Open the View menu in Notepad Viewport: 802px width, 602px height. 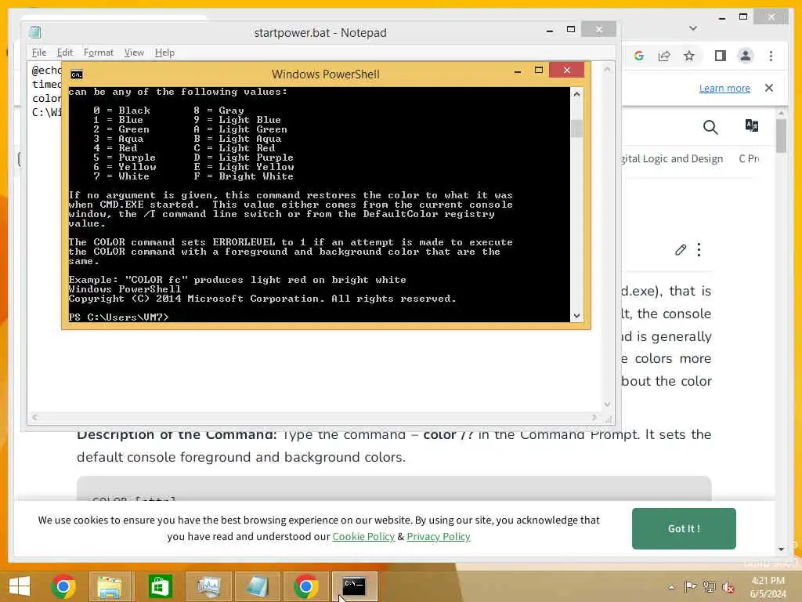pos(134,53)
